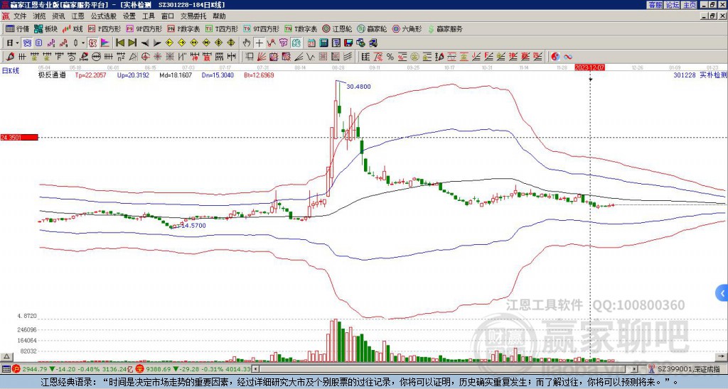Image resolution: width=728 pixels, height=389 pixels.
Task: Click the up-triangle button below volume axis
Action: (x=6, y=356)
